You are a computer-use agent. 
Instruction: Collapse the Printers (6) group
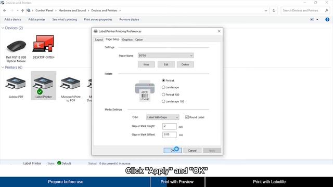click(x=3, y=68)
